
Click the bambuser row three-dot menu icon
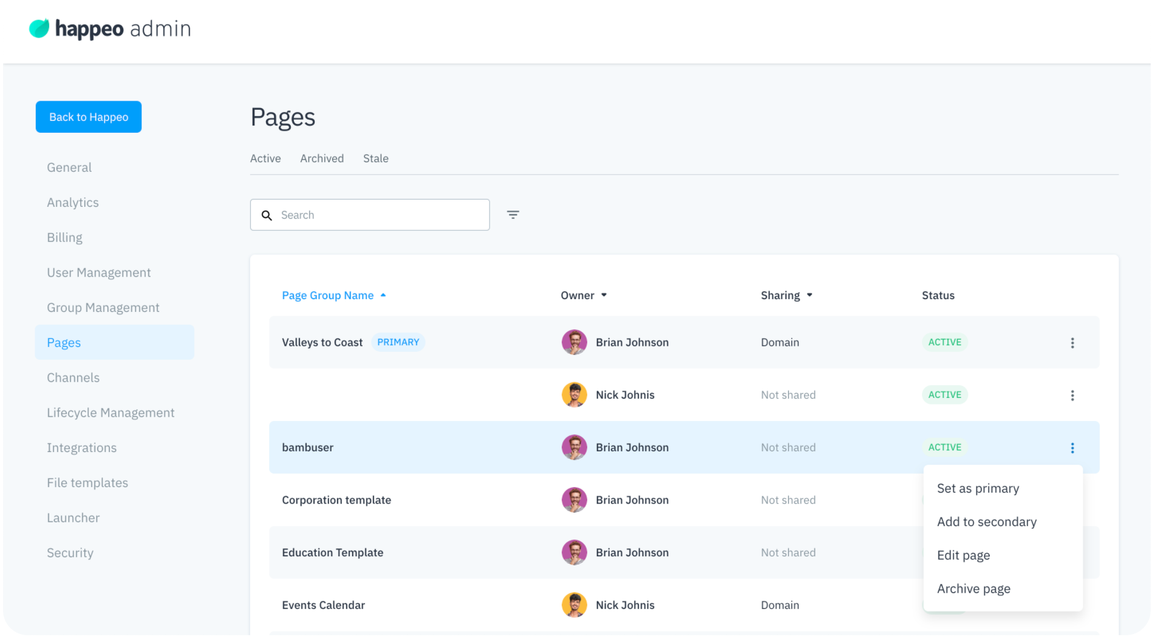tap(1072, 448)
